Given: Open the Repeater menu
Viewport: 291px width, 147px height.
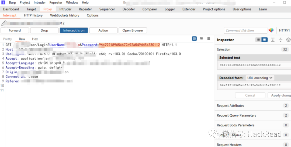Looking at the screenshot, I should [x=56, y=3].
